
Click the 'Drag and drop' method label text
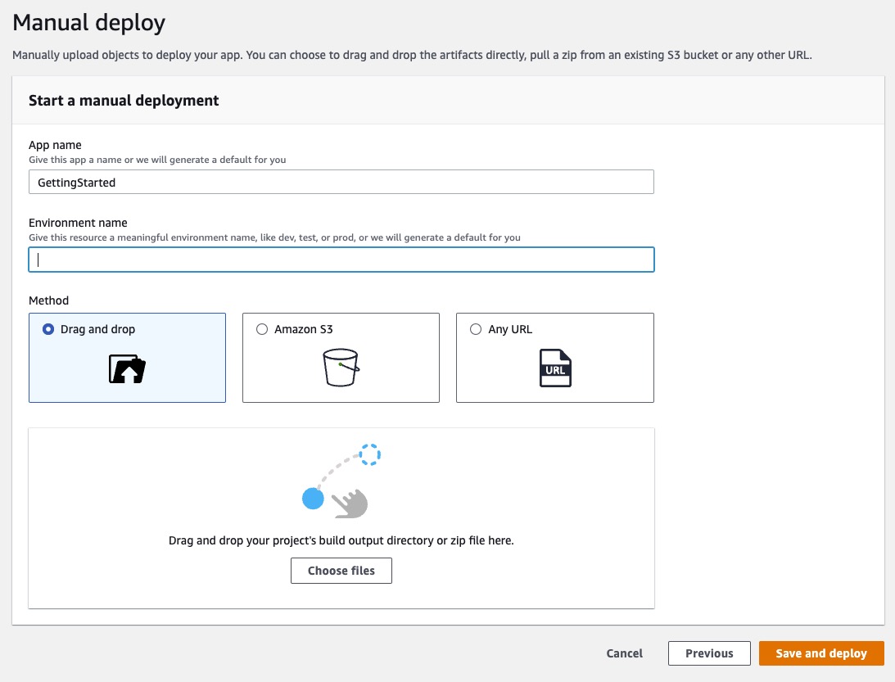point(97,329)
